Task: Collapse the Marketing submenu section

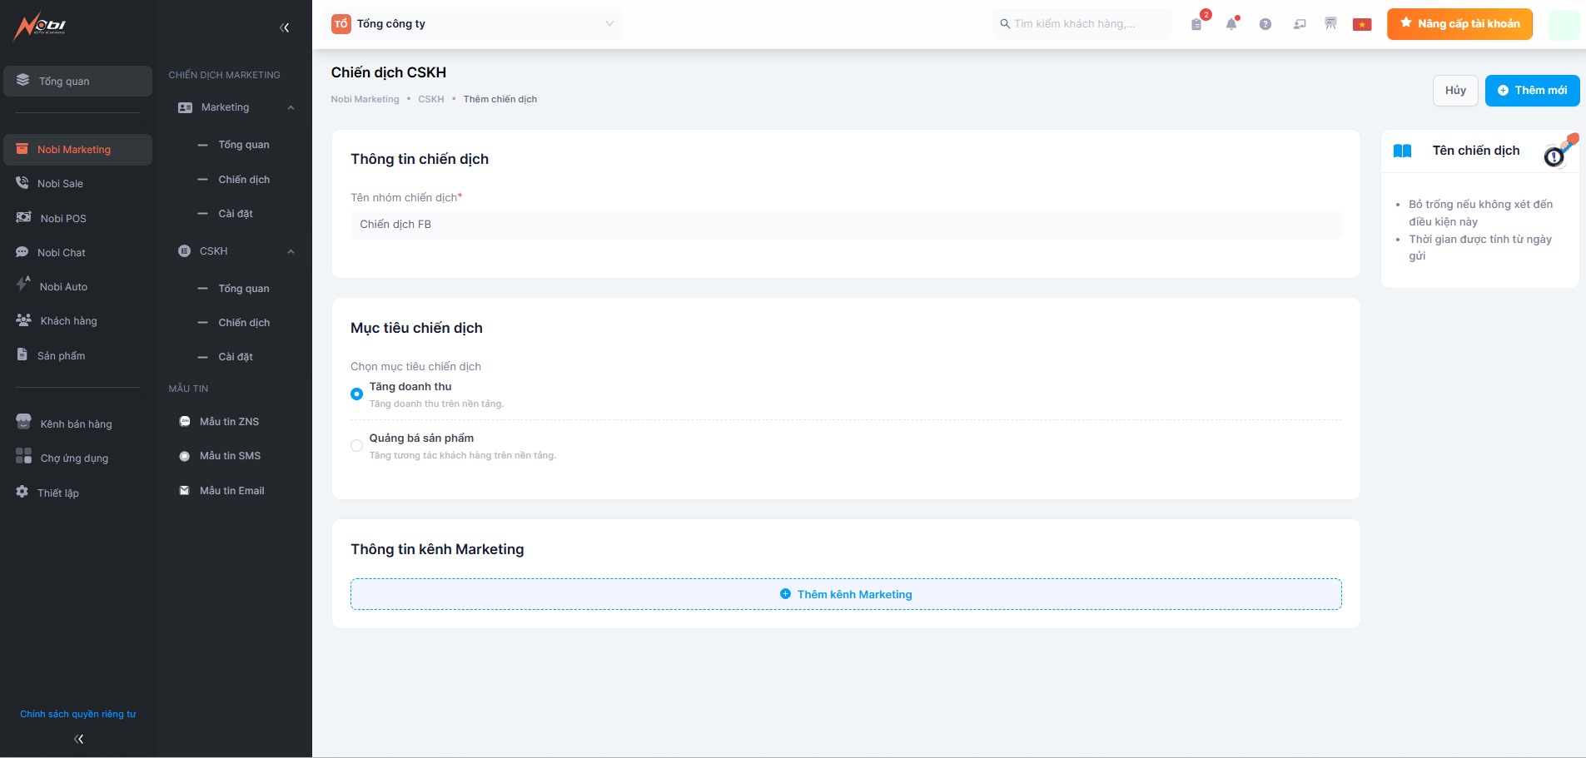Action: click(291, 107)
